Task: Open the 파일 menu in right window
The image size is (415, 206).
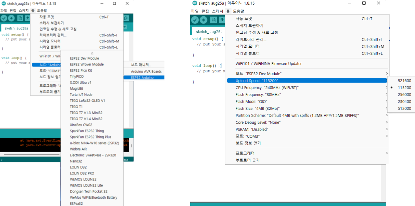Action: 195,11
